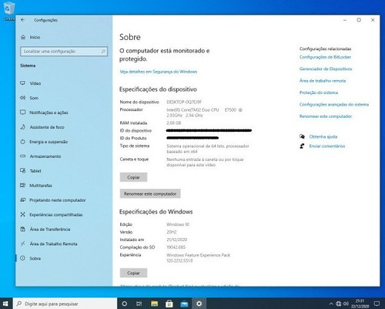Click Enviar comentários link

coord(327,146)
